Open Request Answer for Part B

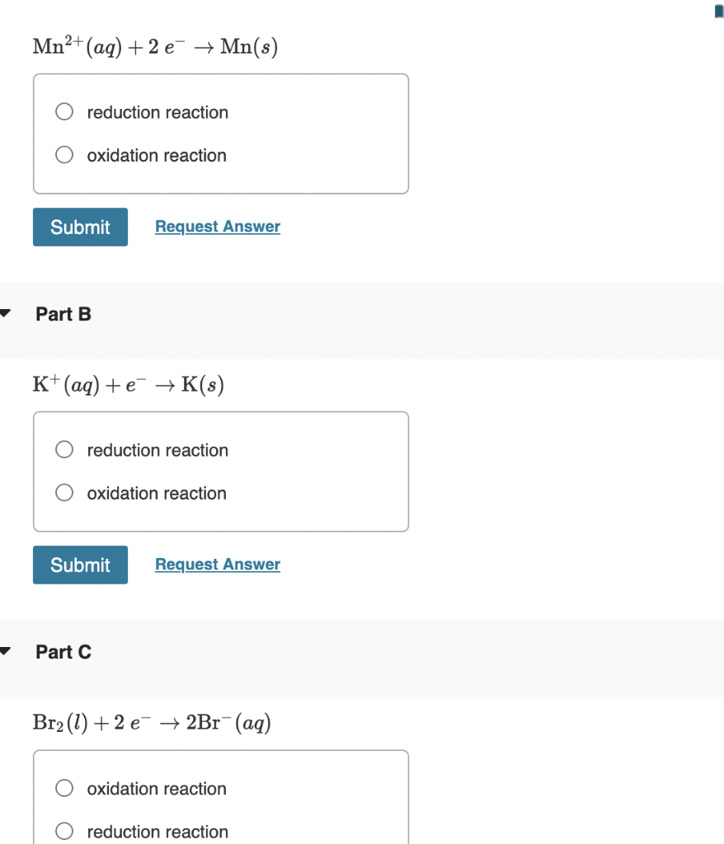[x=217, y=564]
